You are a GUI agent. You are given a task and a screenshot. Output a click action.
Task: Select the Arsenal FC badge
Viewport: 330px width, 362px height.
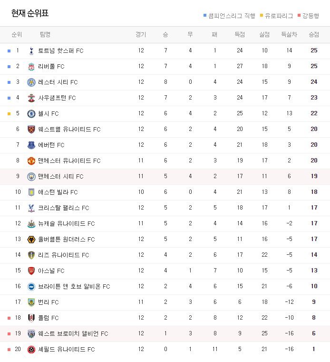coord(31,271)
